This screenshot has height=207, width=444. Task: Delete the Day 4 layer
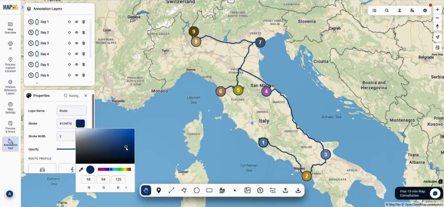84,54
